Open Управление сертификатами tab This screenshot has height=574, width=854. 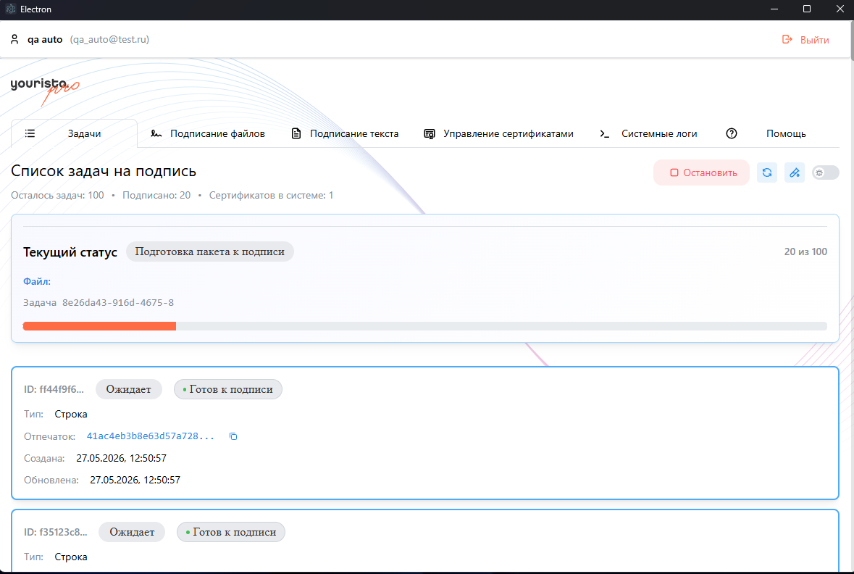tap(498, 133)
